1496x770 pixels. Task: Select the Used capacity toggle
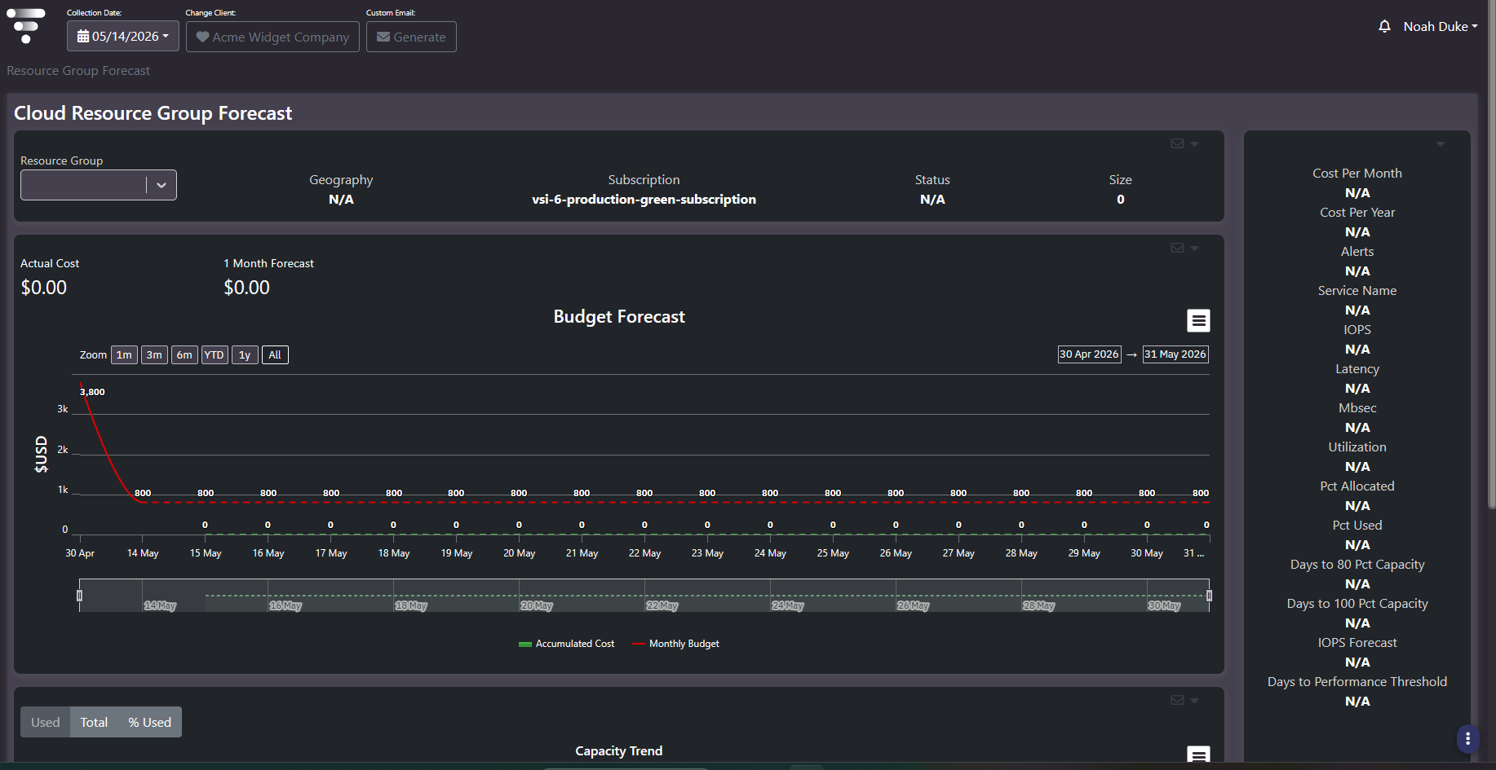[46, 722]
